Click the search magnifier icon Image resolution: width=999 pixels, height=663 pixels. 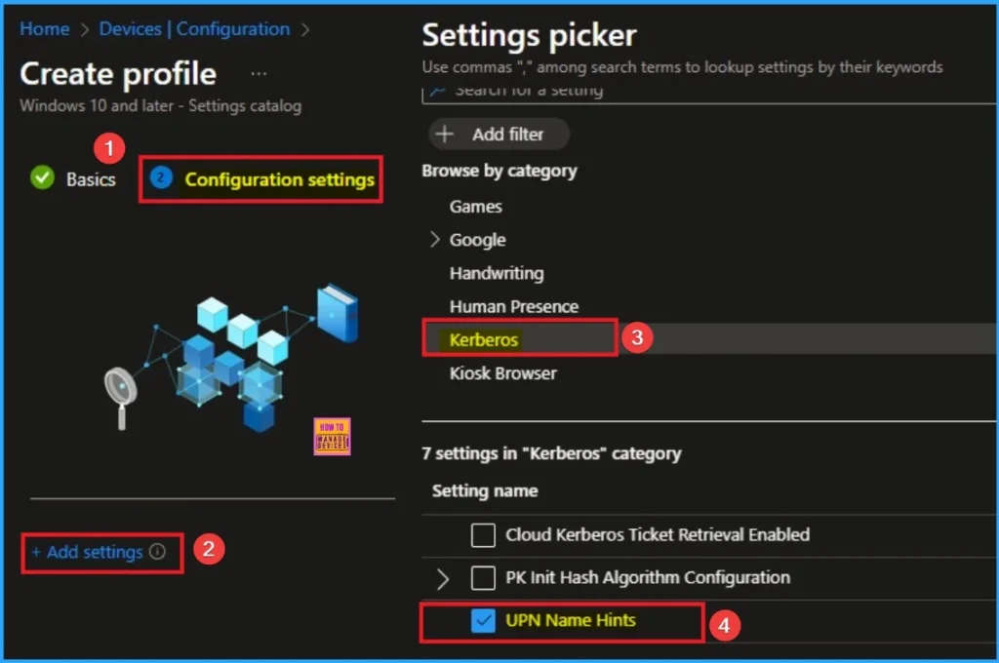tap(438, 91)
